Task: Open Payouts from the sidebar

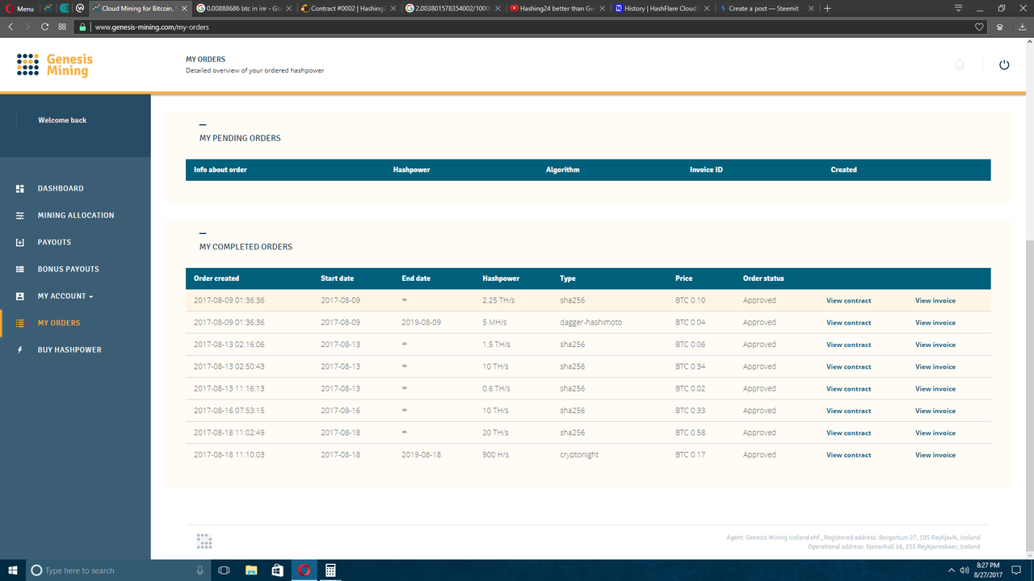Action: 19,242
